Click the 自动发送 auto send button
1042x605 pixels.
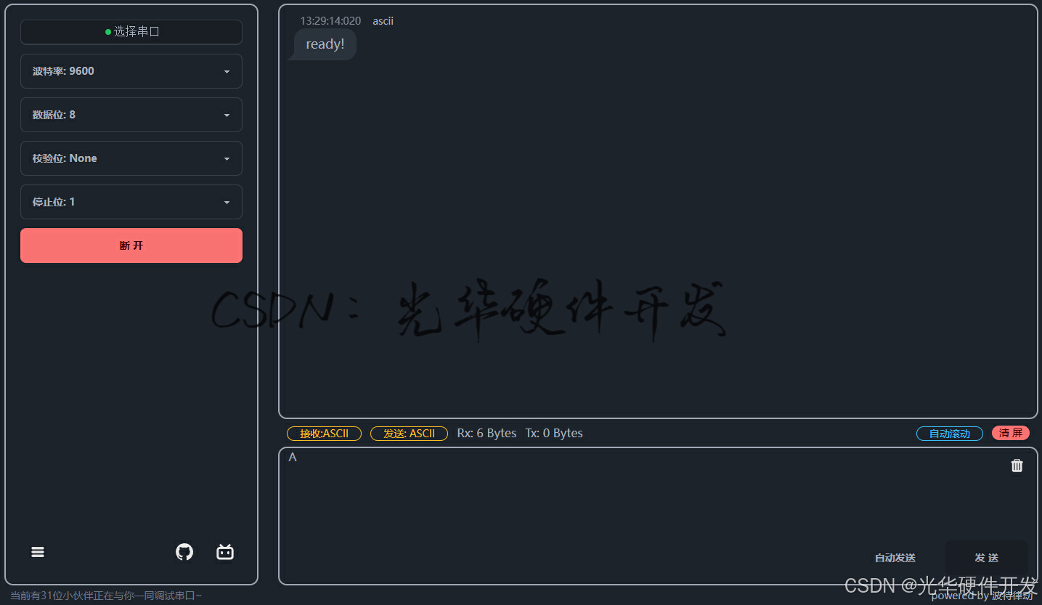(x=895, y=558)
